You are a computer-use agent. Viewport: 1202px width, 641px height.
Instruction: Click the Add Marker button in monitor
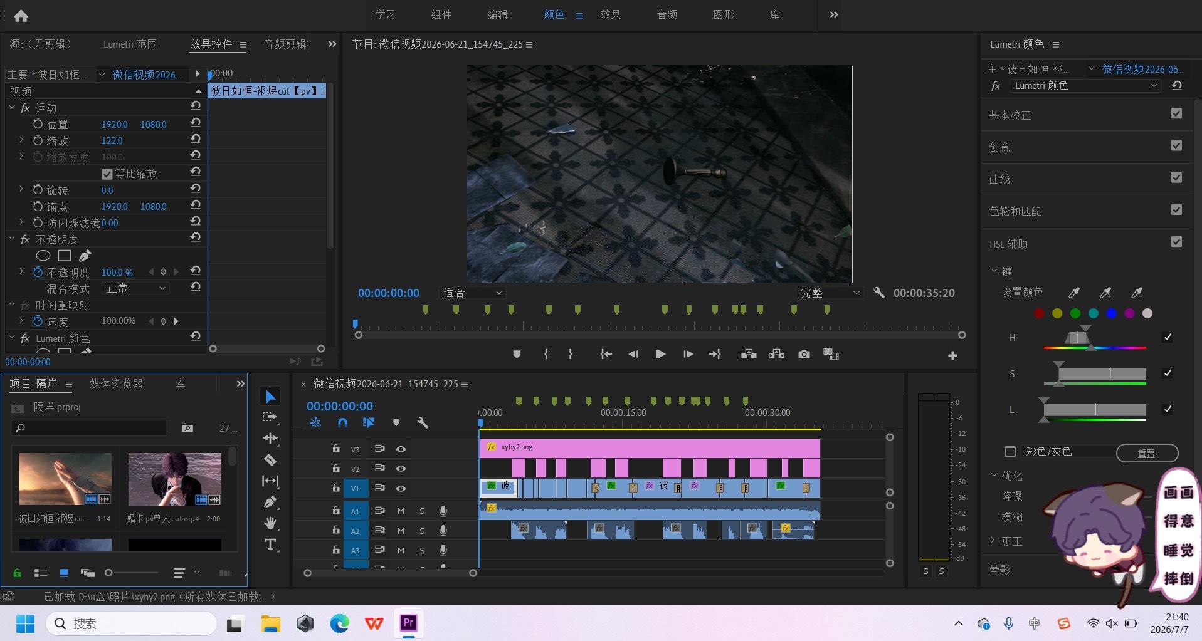[x=517, y=354]
